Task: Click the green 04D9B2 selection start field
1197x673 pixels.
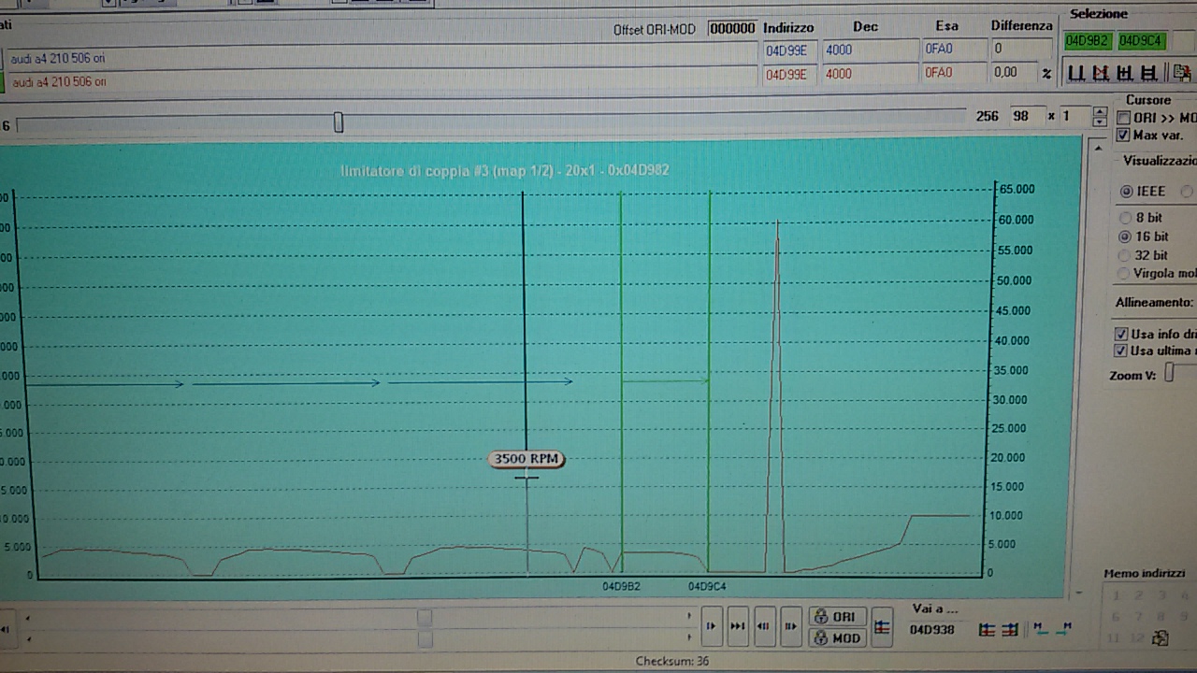Action: [1088, 41]
